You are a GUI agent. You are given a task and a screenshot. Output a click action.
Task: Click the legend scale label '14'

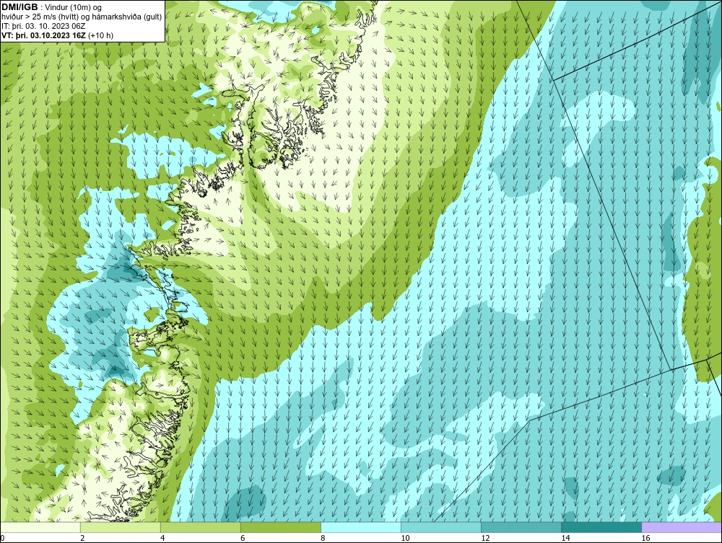pos(565,538)
